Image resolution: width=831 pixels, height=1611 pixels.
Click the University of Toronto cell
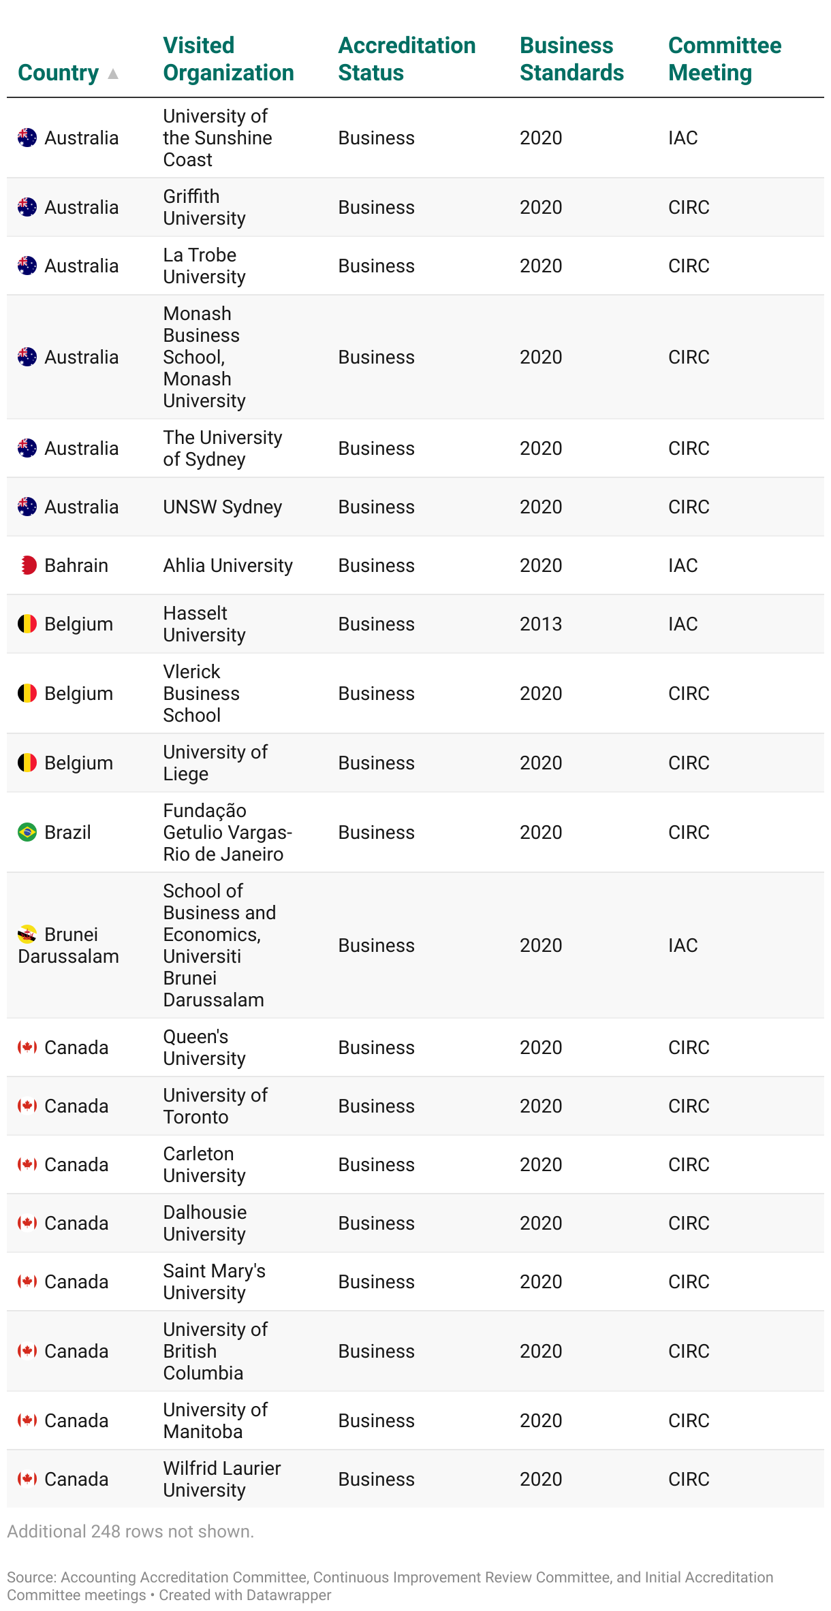[x=215, y=1106]
